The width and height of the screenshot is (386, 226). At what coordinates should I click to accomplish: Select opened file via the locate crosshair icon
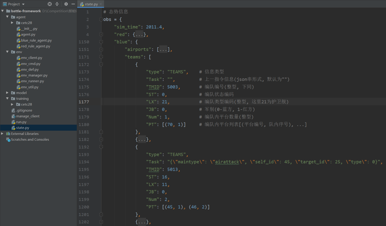(50, 4)
